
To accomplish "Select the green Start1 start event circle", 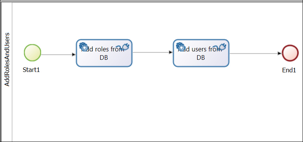I will [x=32, y=53].
